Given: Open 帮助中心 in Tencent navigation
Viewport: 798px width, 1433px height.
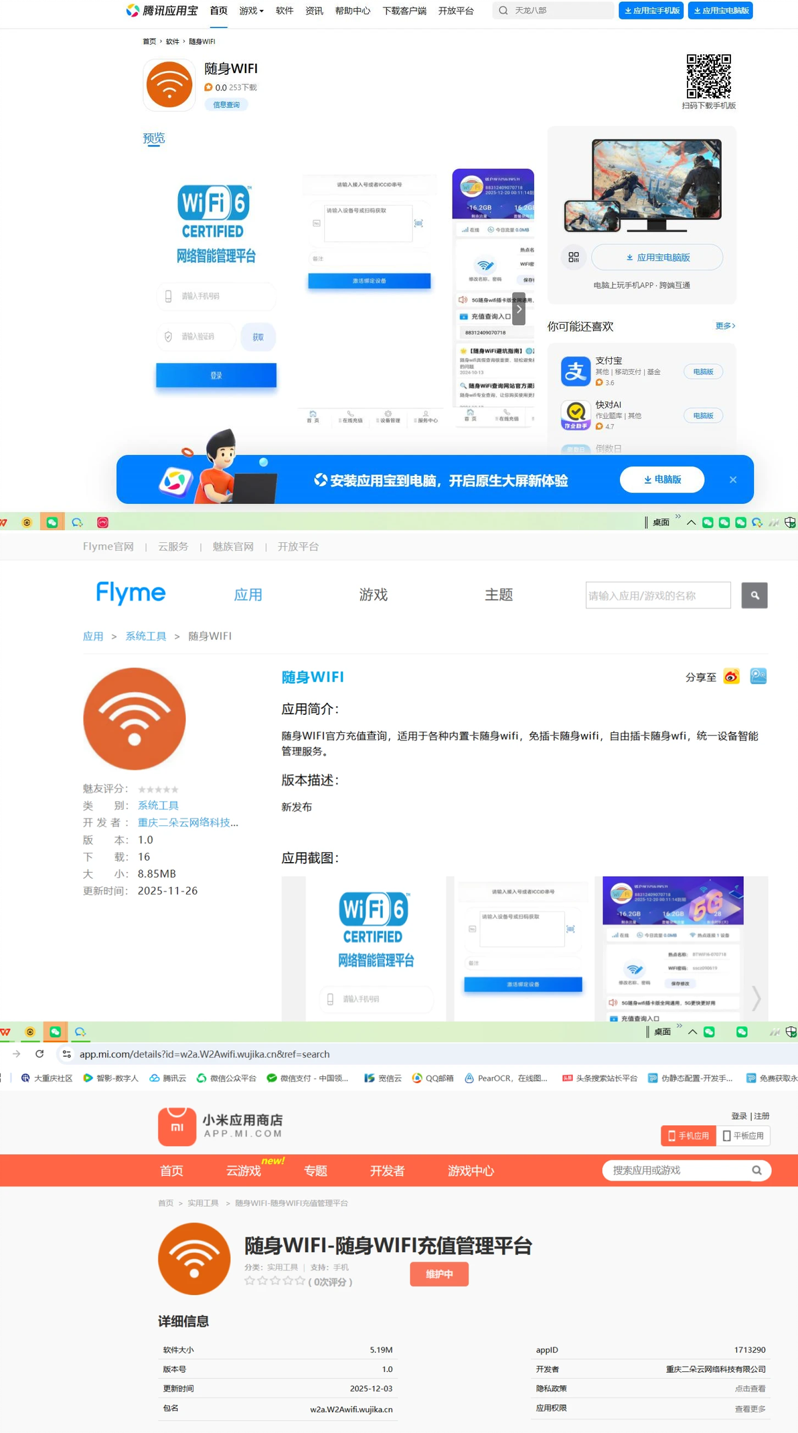Looking at the screenshot, I should [x=353, y=11].
